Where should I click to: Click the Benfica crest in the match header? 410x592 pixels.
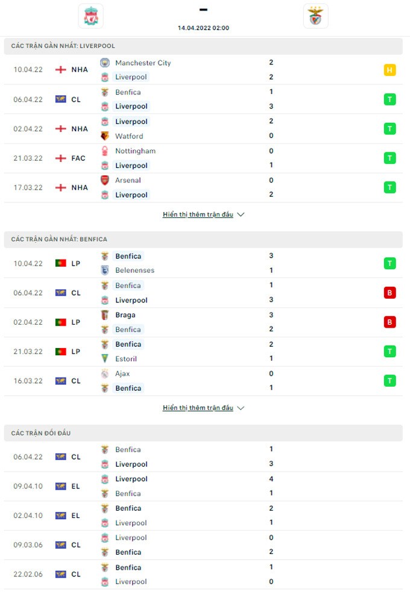[315, 16]
